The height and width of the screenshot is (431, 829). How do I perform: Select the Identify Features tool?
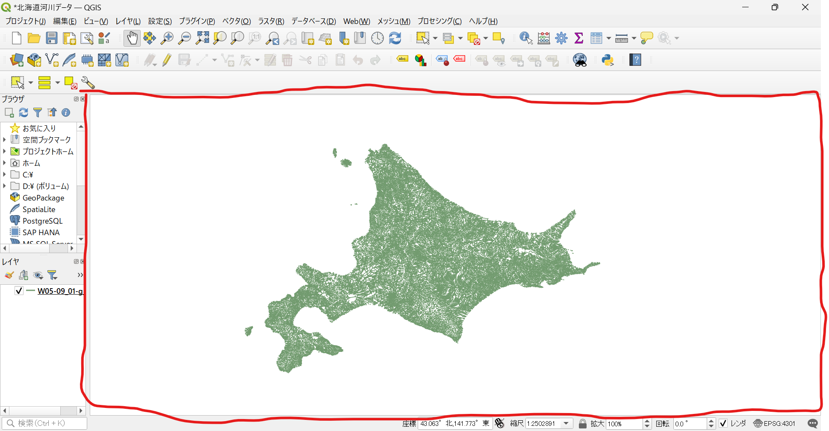click(526, 38)
